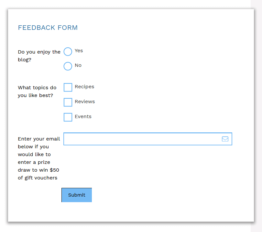Focus the email address input field
This screenshot has height=232, width=262.
coord(148,139)
